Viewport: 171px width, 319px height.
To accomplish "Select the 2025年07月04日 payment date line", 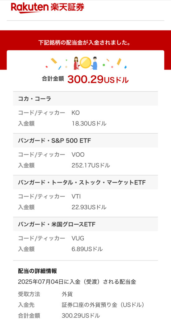I will [77, 282].
